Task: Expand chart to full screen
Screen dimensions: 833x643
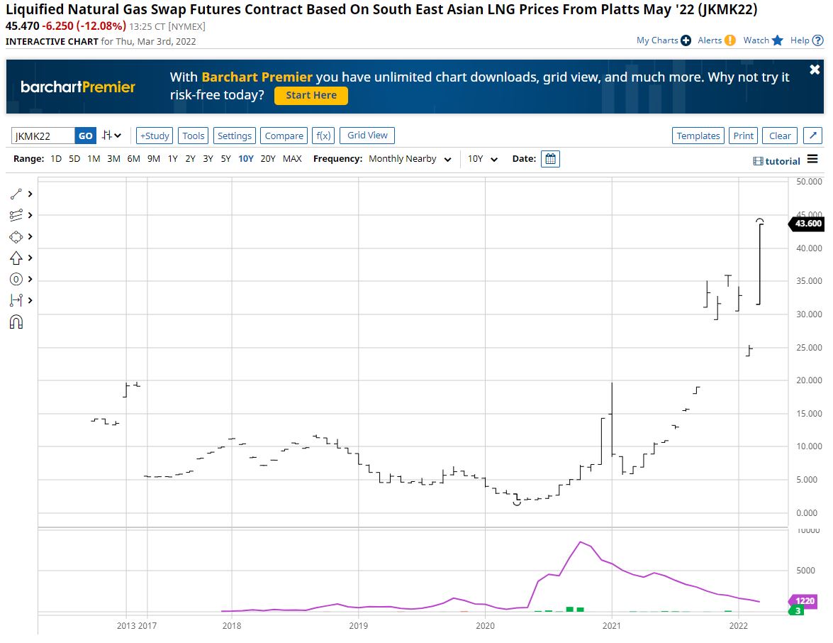Action: 812,136
